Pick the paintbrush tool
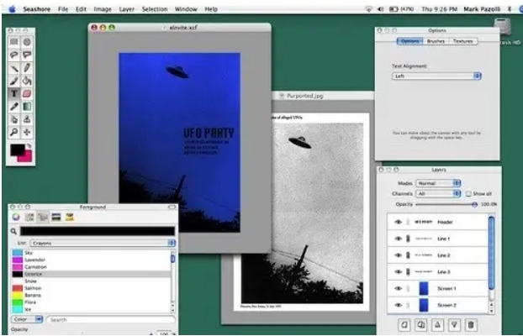The height and width of the screenshot is (336, 523). click(14, 81)
